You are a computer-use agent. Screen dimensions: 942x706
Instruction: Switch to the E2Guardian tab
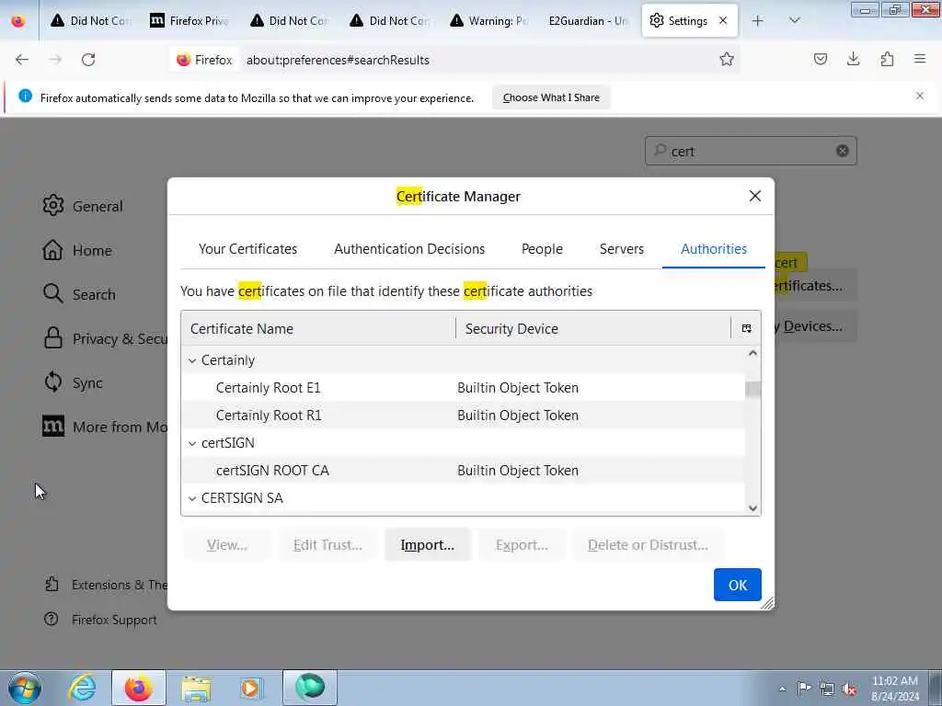588,21
